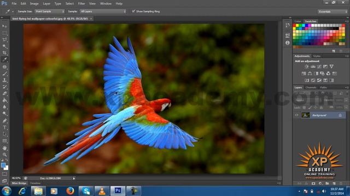The height and width of the screenshot is (196, 350).
Task: Select the Paint Bucket tool
Action: (4, 100)
